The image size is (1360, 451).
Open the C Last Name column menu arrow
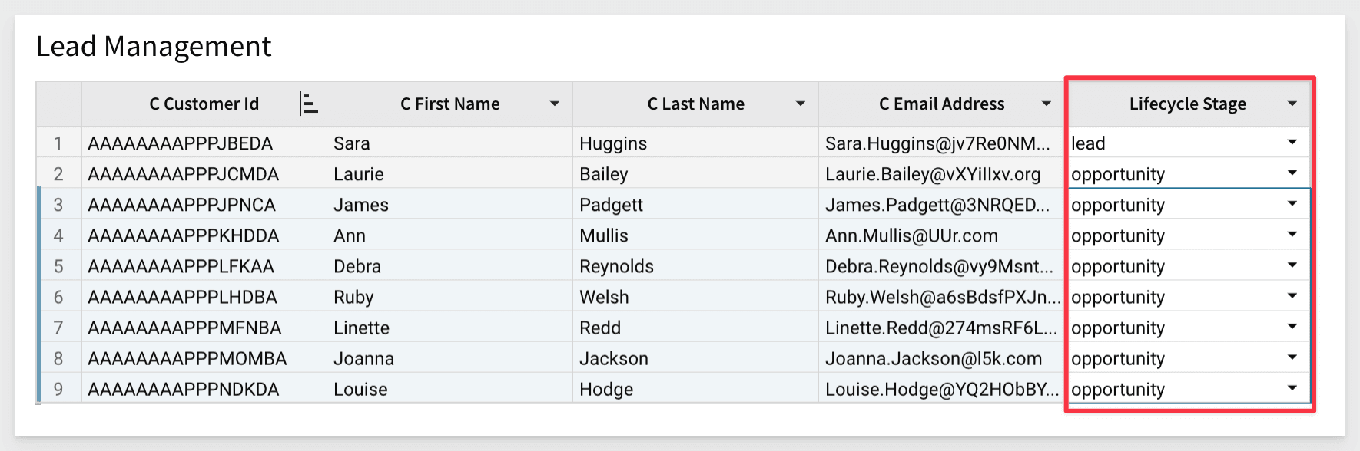[801, 104]
